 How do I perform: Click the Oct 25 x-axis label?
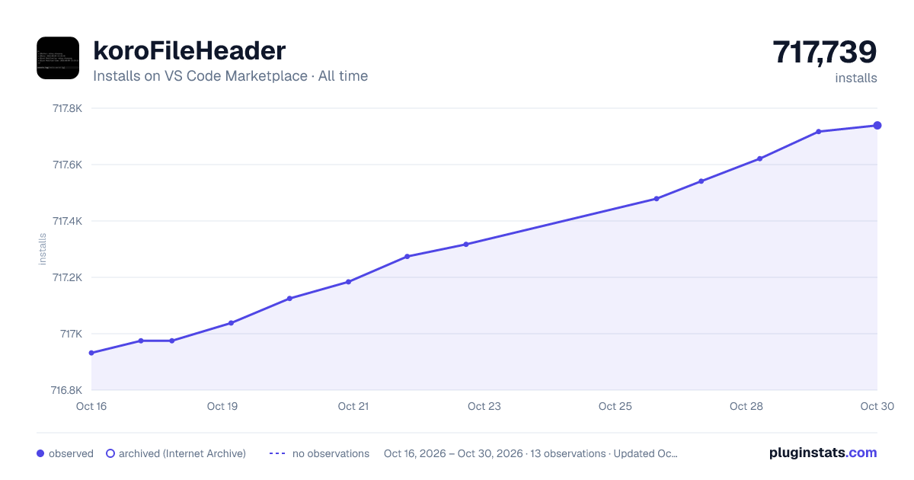[615, 406]
